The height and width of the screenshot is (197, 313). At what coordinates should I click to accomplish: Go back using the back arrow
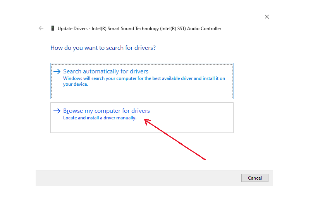[41, 28]
